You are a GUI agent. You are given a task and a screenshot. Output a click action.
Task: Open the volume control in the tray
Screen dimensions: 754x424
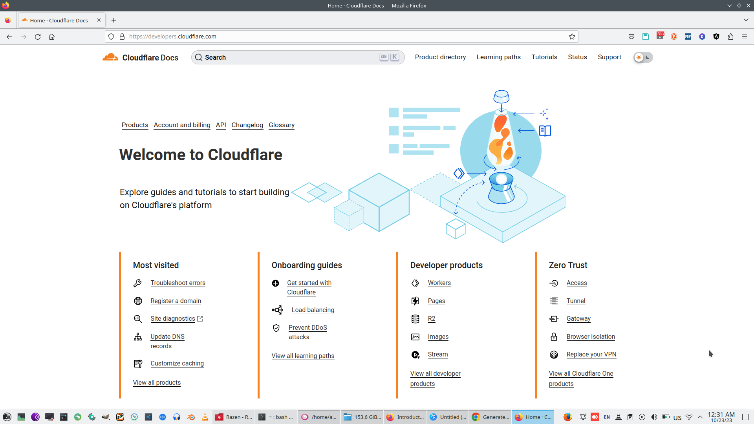[x=654, y=417]
